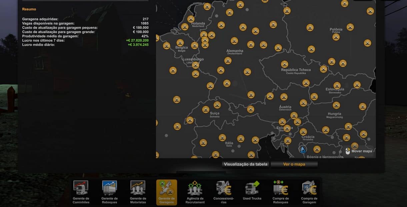The width and height of the screenshot is (407, 207).
Task: Select garage marker directly below Polónia label
Action: coord(336,37)
